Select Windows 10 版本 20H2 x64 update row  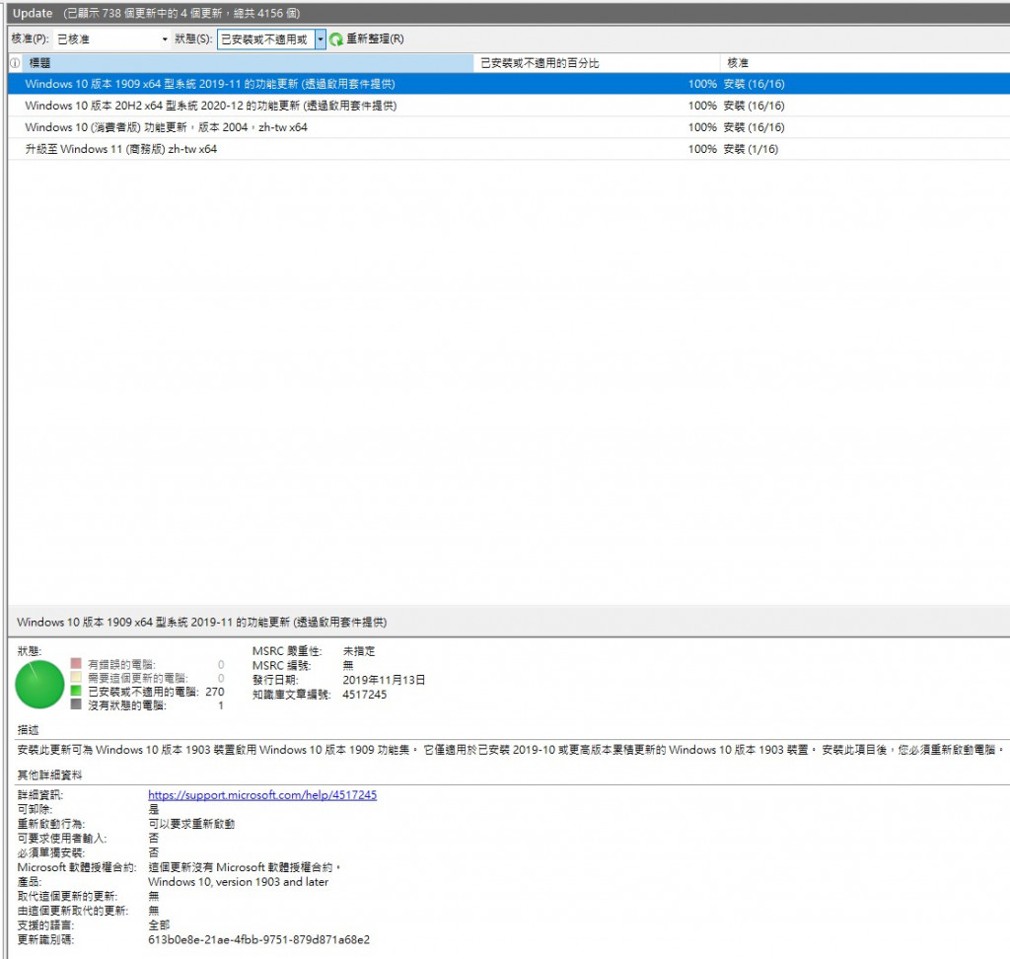[x=509, y=106]
